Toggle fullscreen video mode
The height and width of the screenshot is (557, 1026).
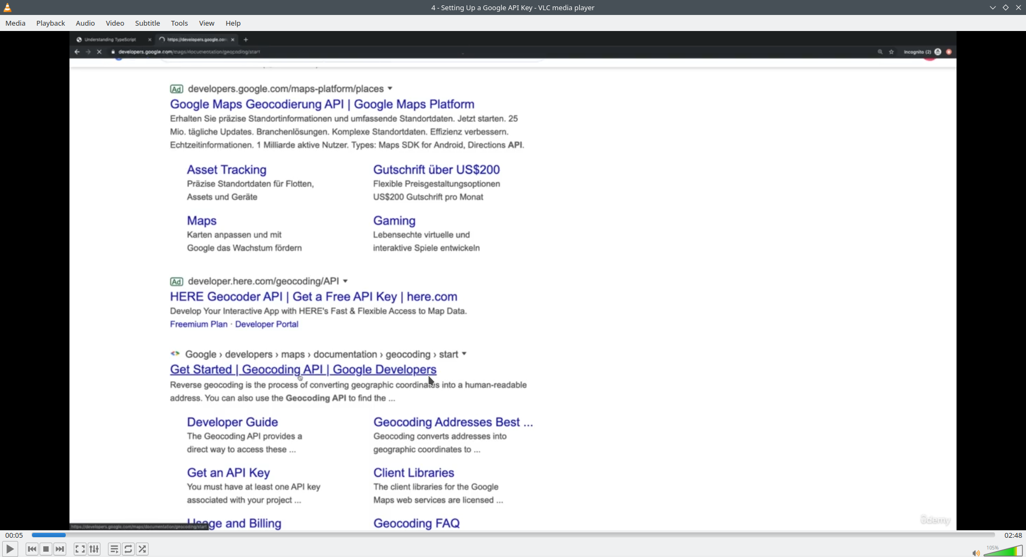pos(80,549)
